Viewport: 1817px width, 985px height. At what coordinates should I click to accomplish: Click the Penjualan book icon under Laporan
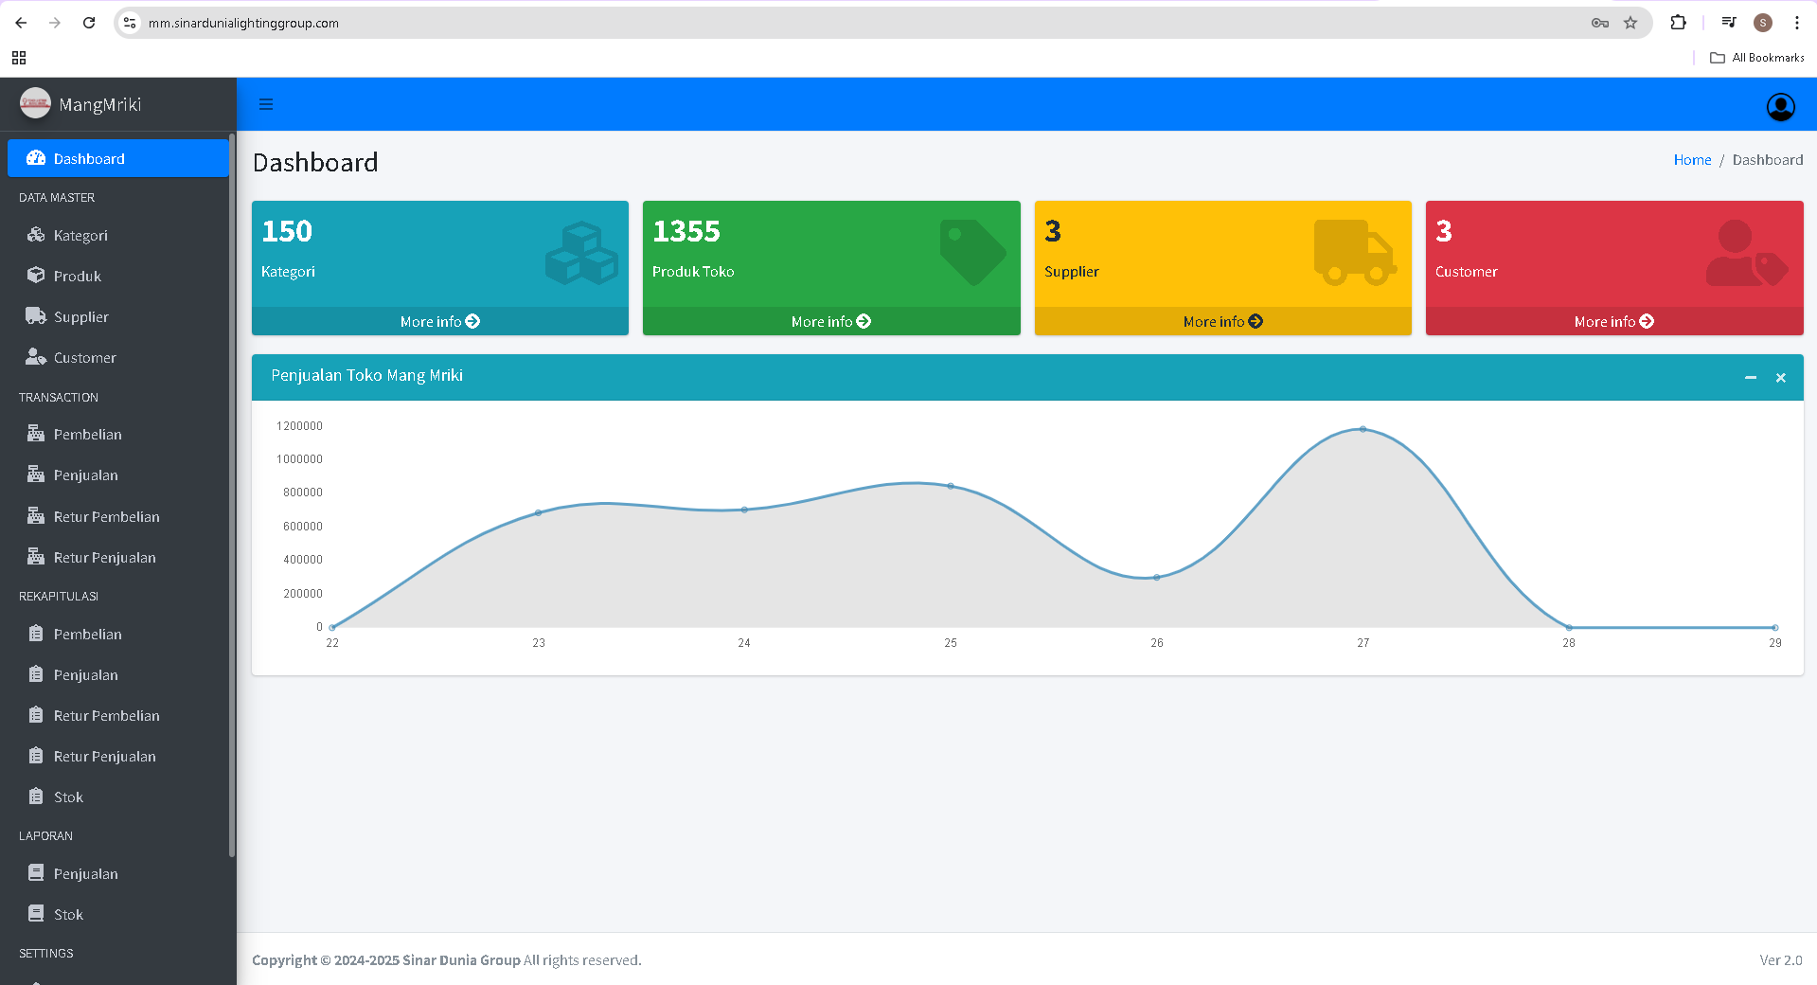point(36,873)
